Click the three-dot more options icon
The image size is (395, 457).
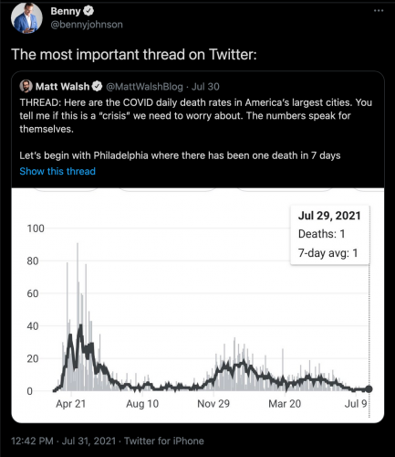[379, 11]
